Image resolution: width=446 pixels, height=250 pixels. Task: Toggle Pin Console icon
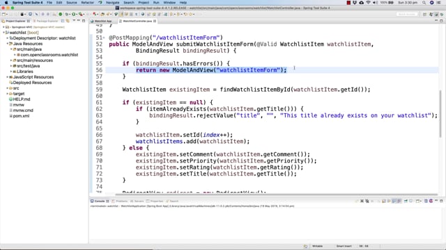coord(406,201)
